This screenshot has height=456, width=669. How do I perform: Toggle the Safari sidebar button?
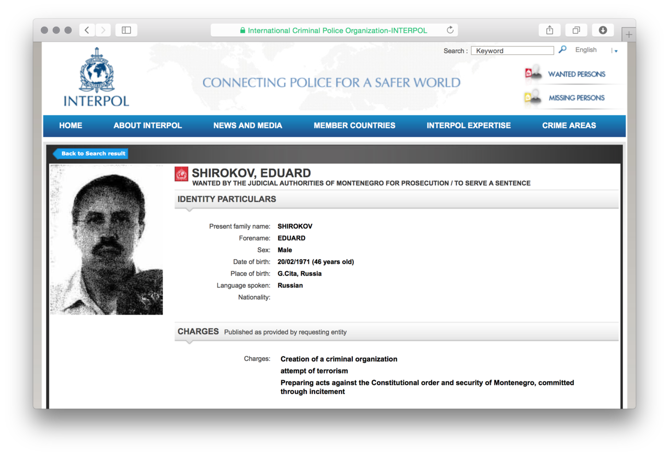point(126,30)
